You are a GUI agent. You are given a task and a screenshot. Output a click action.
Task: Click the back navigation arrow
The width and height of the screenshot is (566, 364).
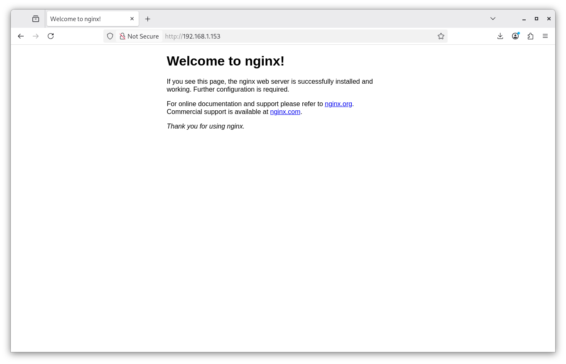(x=21, y=36)
